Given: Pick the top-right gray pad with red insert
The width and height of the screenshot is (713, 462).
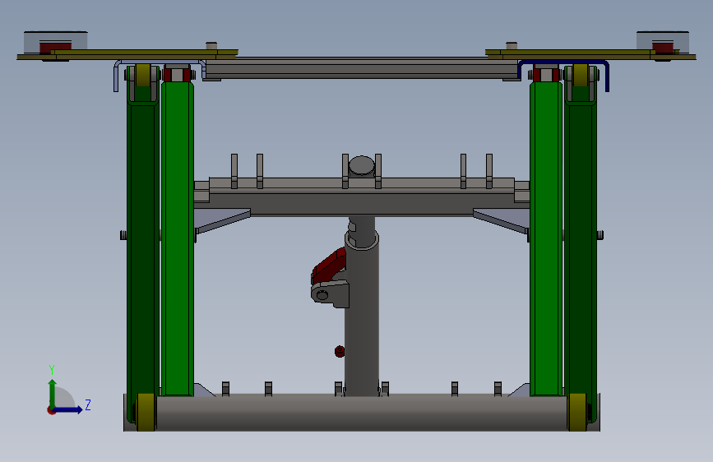Looking at the screenshot, I should point(663,42).
